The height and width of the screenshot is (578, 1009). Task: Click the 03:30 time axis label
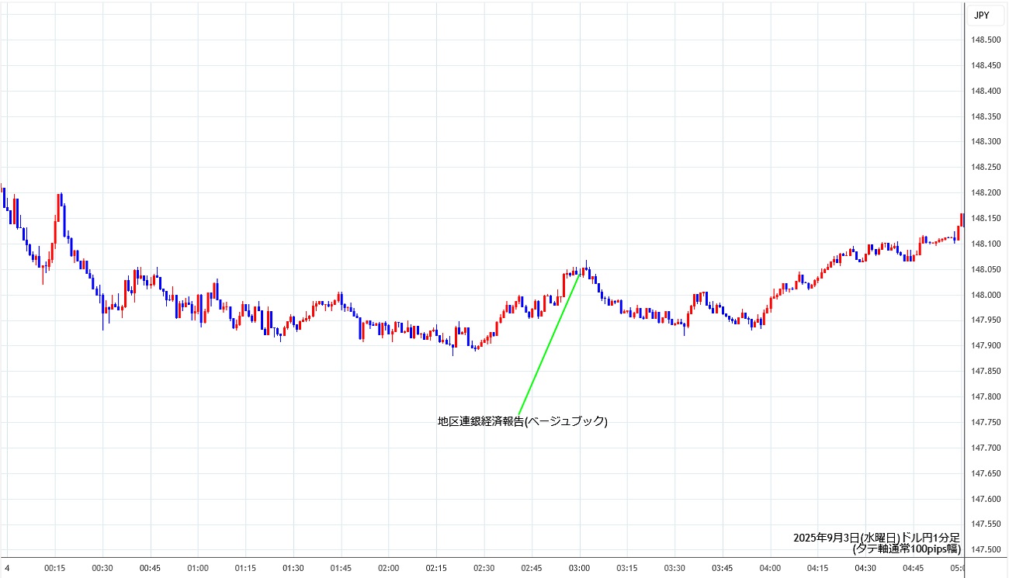(x=675, y=569)
